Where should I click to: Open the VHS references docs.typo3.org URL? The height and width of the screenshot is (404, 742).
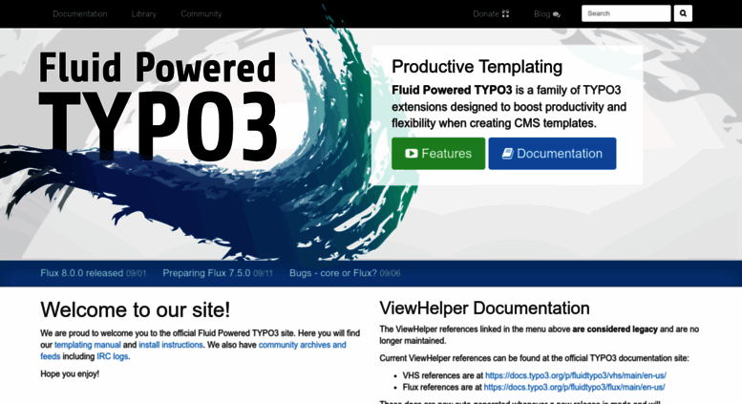[576, 375]
